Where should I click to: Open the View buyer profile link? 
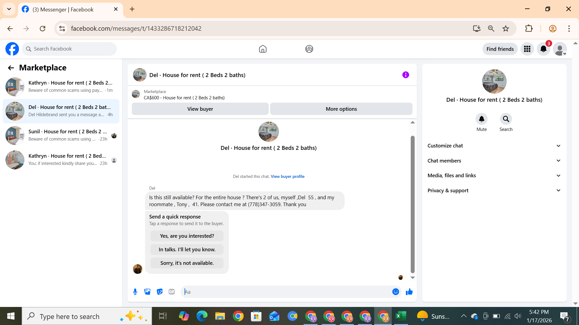click(x=287, y=176)
